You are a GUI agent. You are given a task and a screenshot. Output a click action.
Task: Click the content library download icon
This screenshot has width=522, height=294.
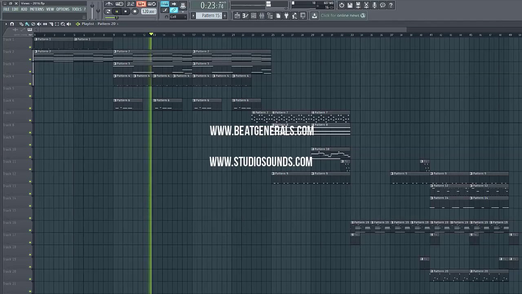tap(314, 16)
